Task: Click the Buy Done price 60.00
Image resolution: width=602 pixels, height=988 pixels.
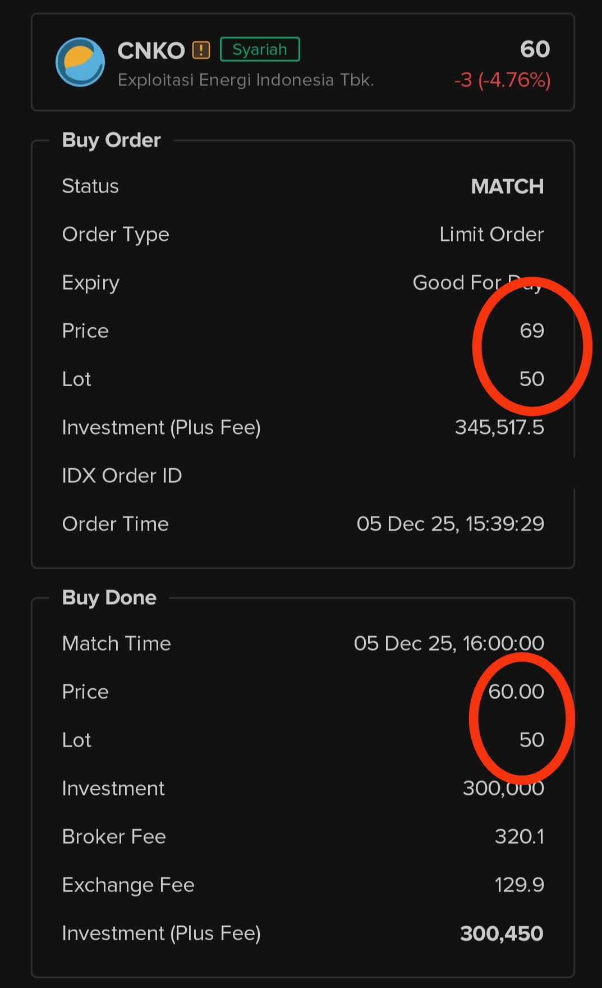Action: point(516,692)
